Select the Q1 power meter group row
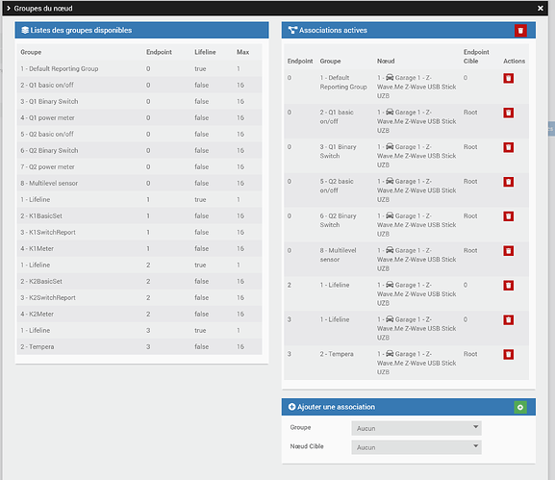This screenshot has width=555, height=480. pos(139,118)
